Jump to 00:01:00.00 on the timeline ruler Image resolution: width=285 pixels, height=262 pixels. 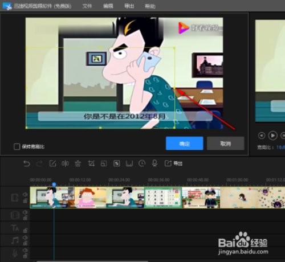pyautogui.click(x=237, y=180)
